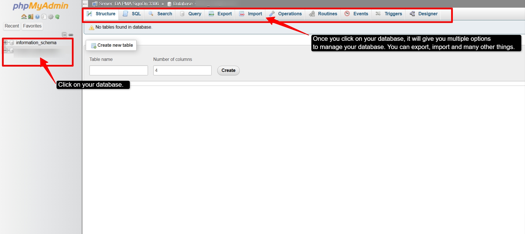Screen dimensions: 525x234
Task: Open the Events tab
Action: tap(356, 14)
